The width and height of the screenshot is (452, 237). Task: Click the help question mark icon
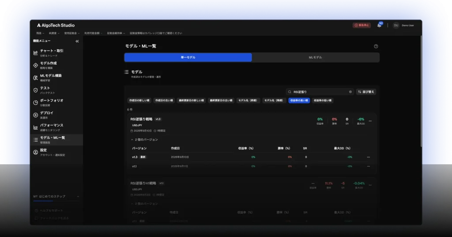click(x=376, y=46)
